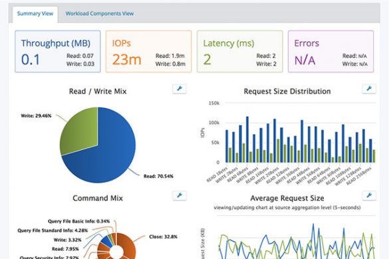Open Request Size Distribution settings wrench
The width and height of the screenshot is (389, 259).
(x=369, y=89)
